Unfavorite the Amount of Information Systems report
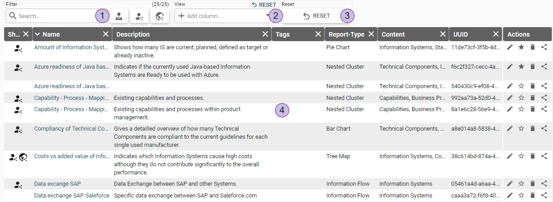553x202 pixels. 521,47
